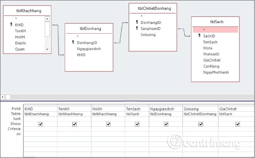Toggle Show checkbox for GiaChitiet column
The image size is (255, 158).
tap(238, 124)
